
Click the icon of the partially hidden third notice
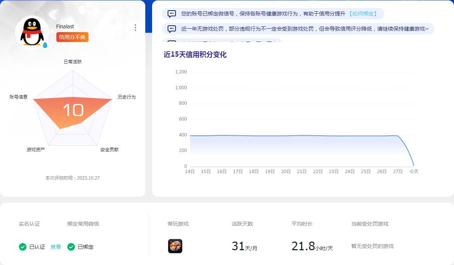click(x=172, y=41)
